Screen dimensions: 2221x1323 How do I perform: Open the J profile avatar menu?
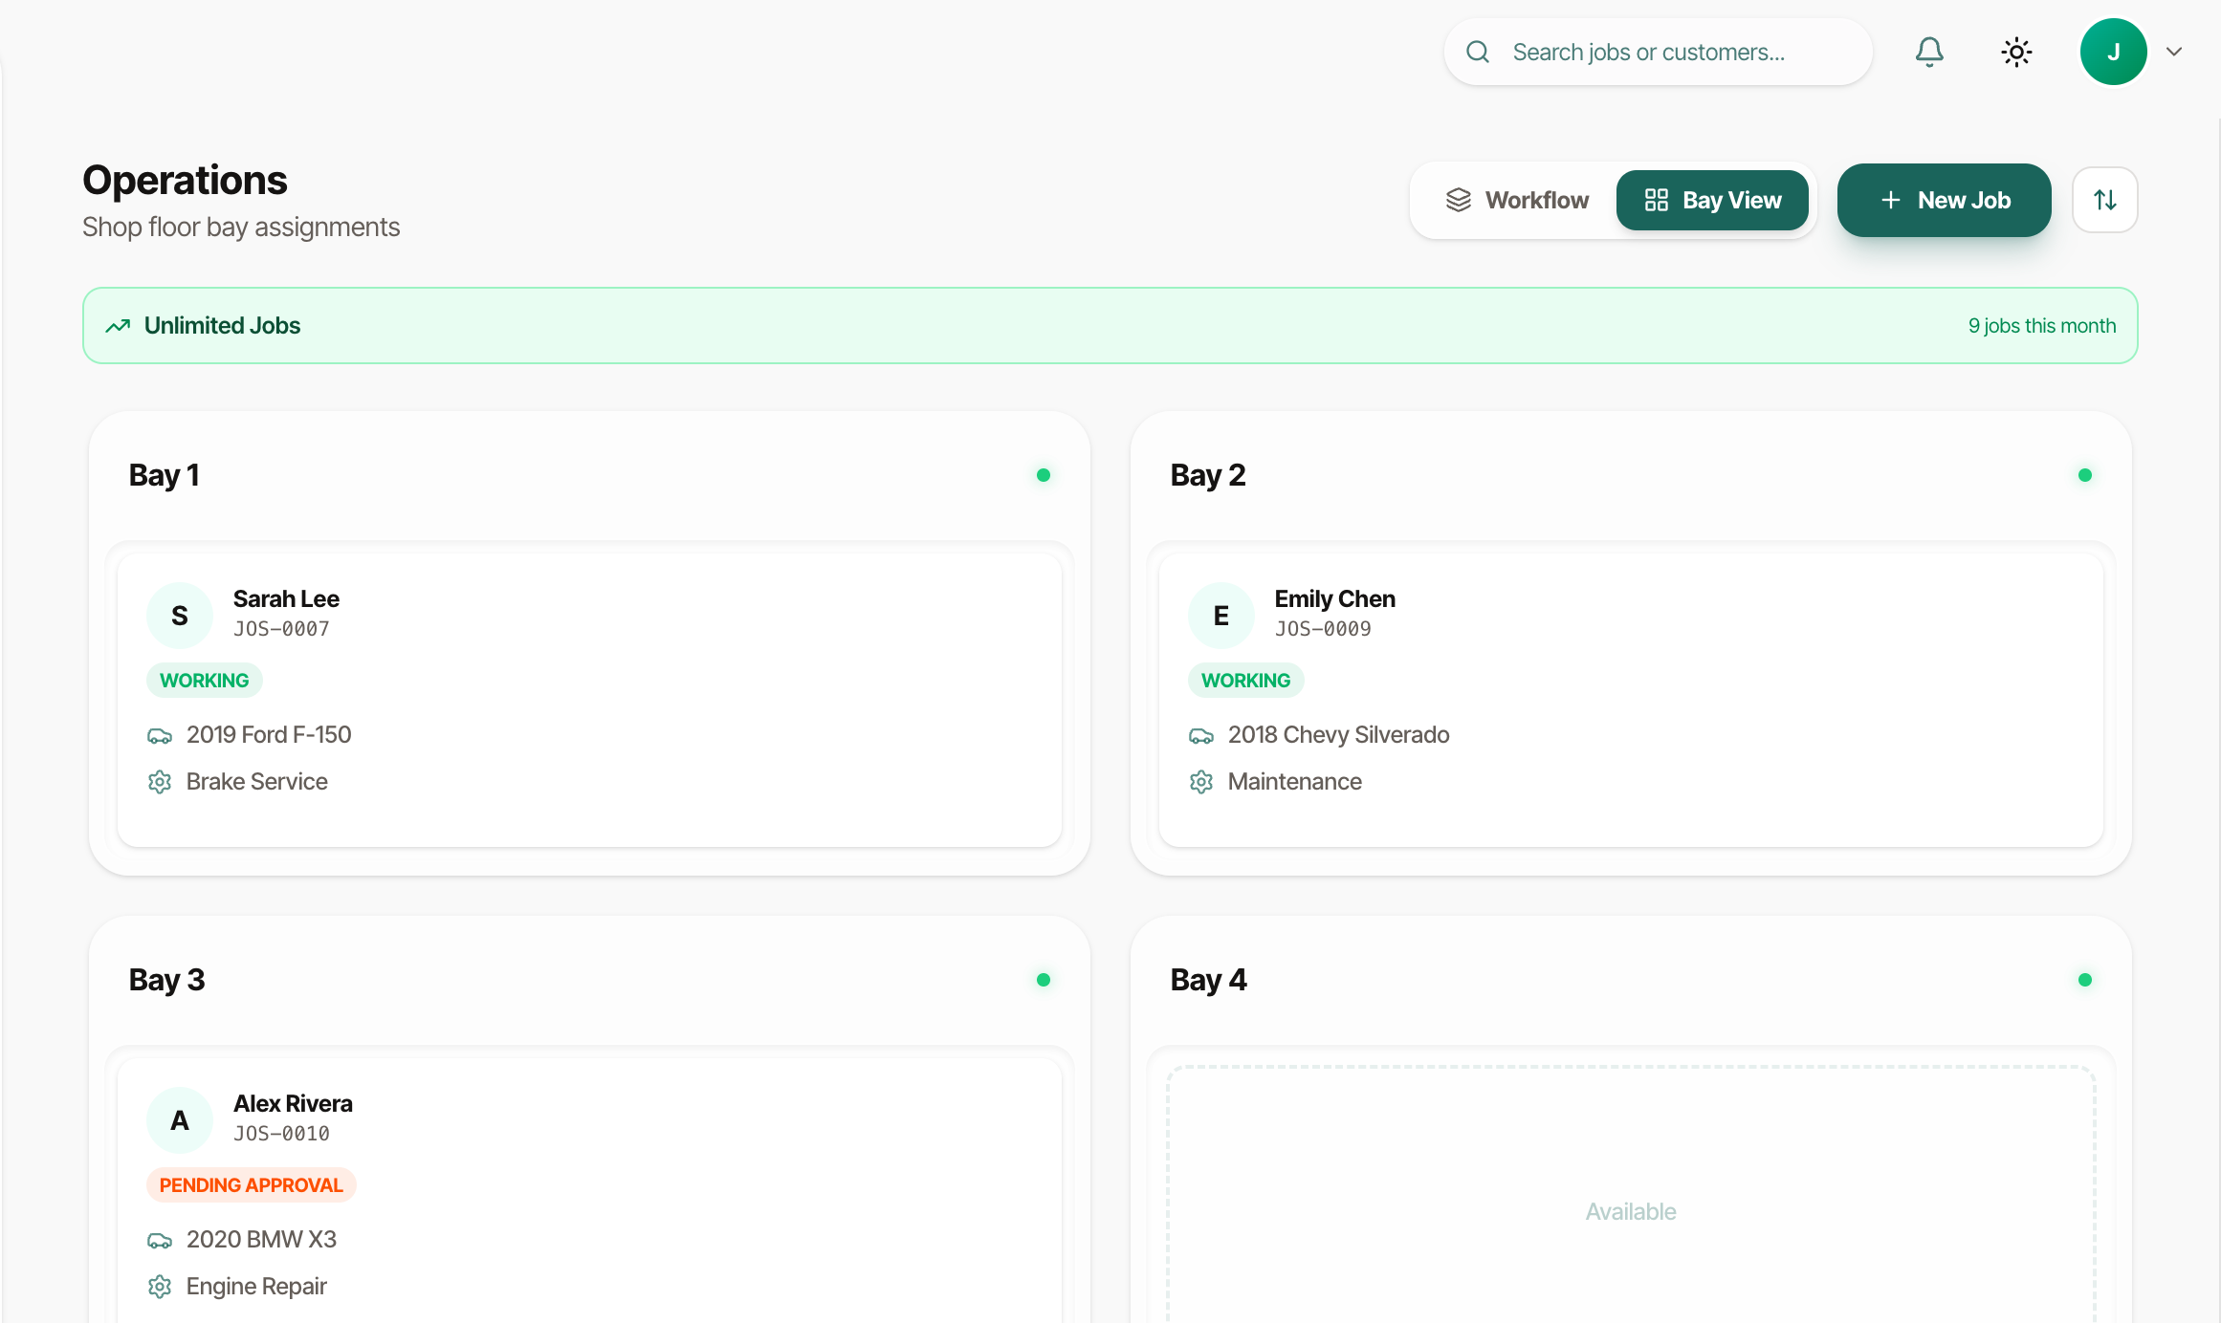[x=2113, y=52]
